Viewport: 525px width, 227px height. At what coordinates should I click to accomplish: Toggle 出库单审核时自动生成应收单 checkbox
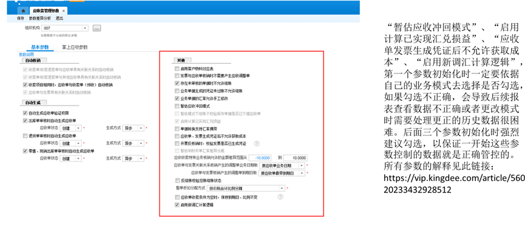tap(25, 121)
